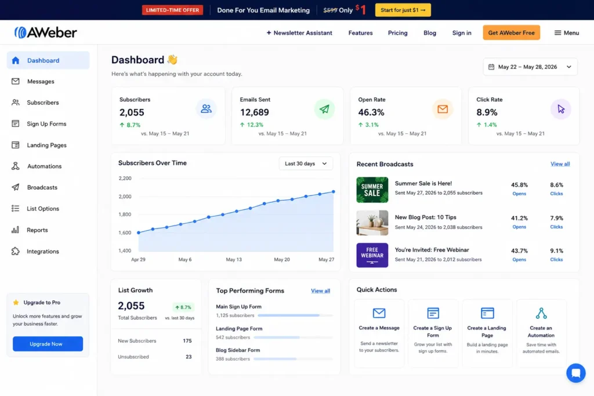Click the calendar icon in date range
The image size is (594, 396).
(491, 67)
